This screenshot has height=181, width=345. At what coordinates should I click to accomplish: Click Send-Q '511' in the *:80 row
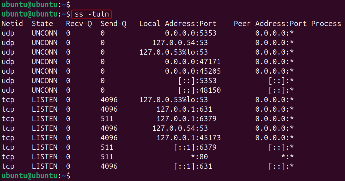coord(107,157)
